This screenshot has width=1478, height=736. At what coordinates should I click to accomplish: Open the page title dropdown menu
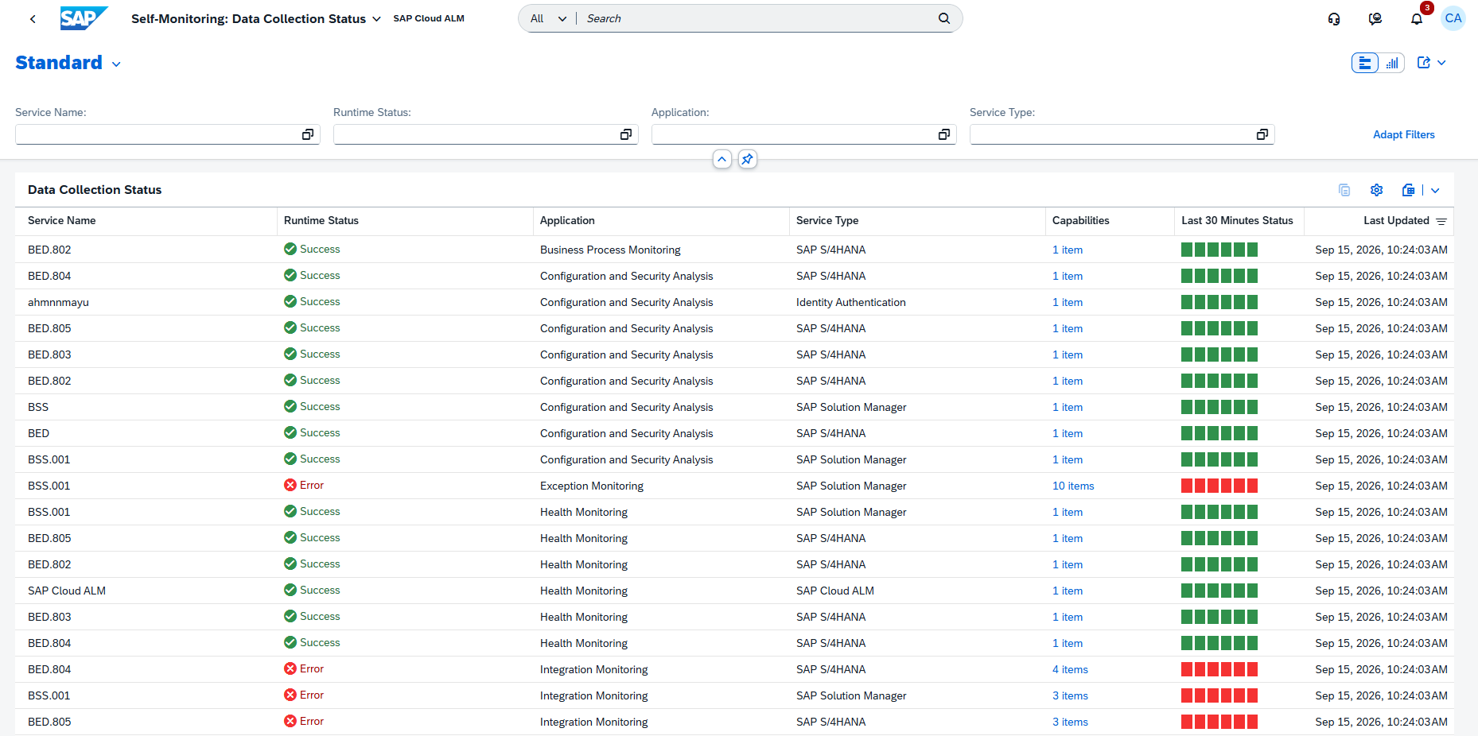tap(376, 19)
